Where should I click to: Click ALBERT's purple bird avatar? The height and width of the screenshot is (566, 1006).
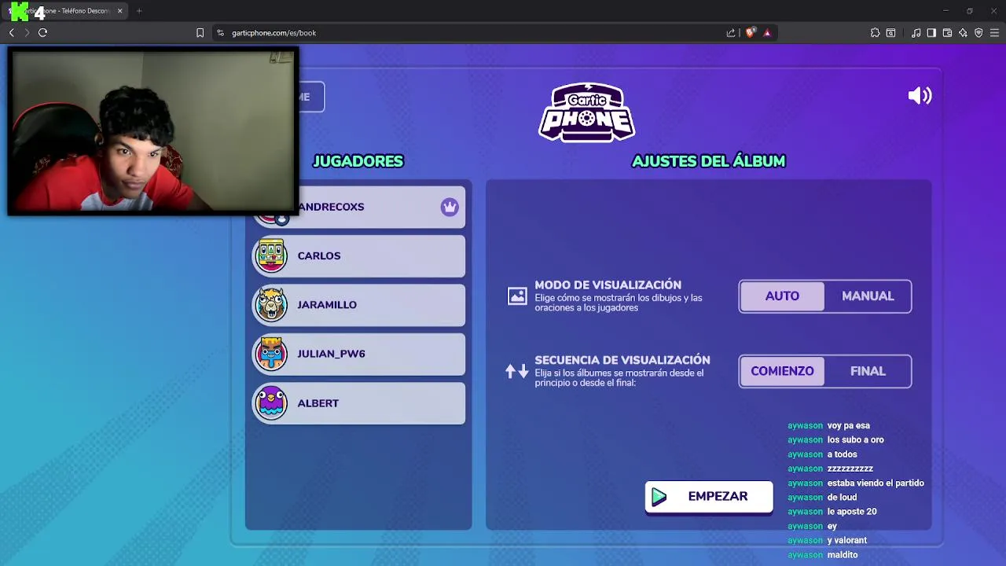[271, 403]
